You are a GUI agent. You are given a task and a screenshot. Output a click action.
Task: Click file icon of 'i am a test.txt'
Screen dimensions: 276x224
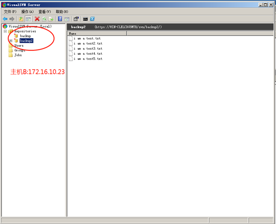click(x=71, y=38)
